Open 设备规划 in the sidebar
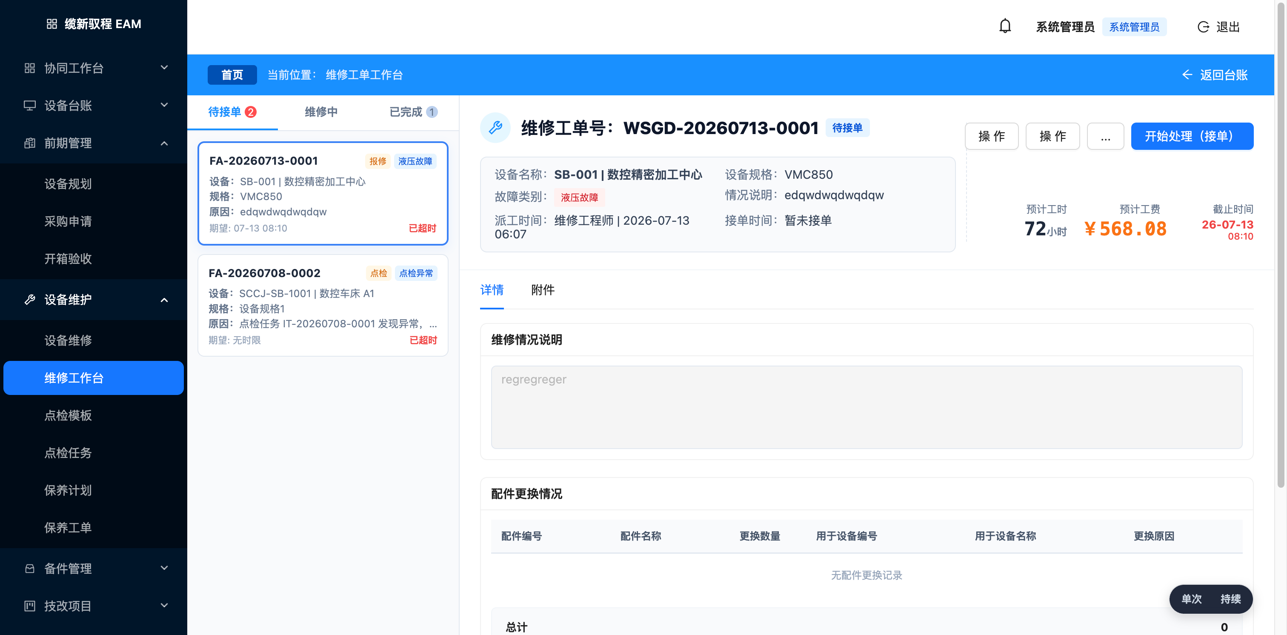Viewport: 1287px width, 635px height. [x=94, y=184]
